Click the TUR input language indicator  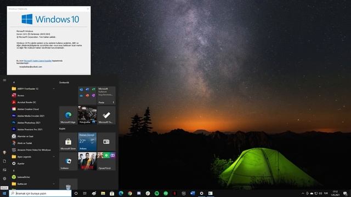pyautogui.click(x=326, y=193)
